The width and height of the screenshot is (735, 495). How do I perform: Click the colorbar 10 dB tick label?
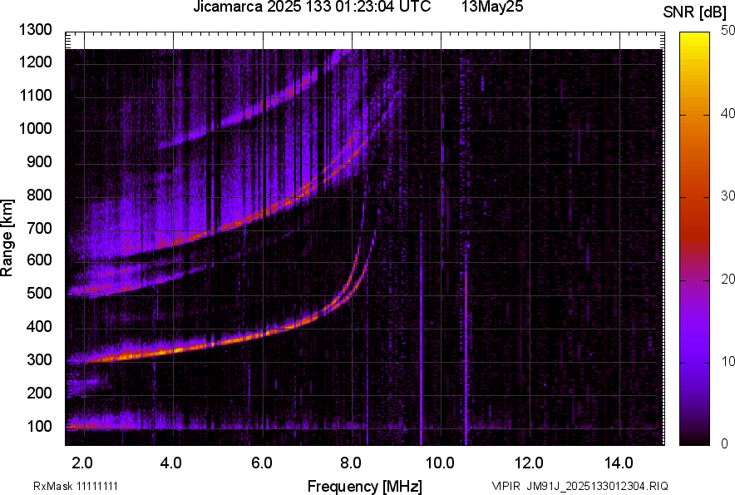coord(728,361)
